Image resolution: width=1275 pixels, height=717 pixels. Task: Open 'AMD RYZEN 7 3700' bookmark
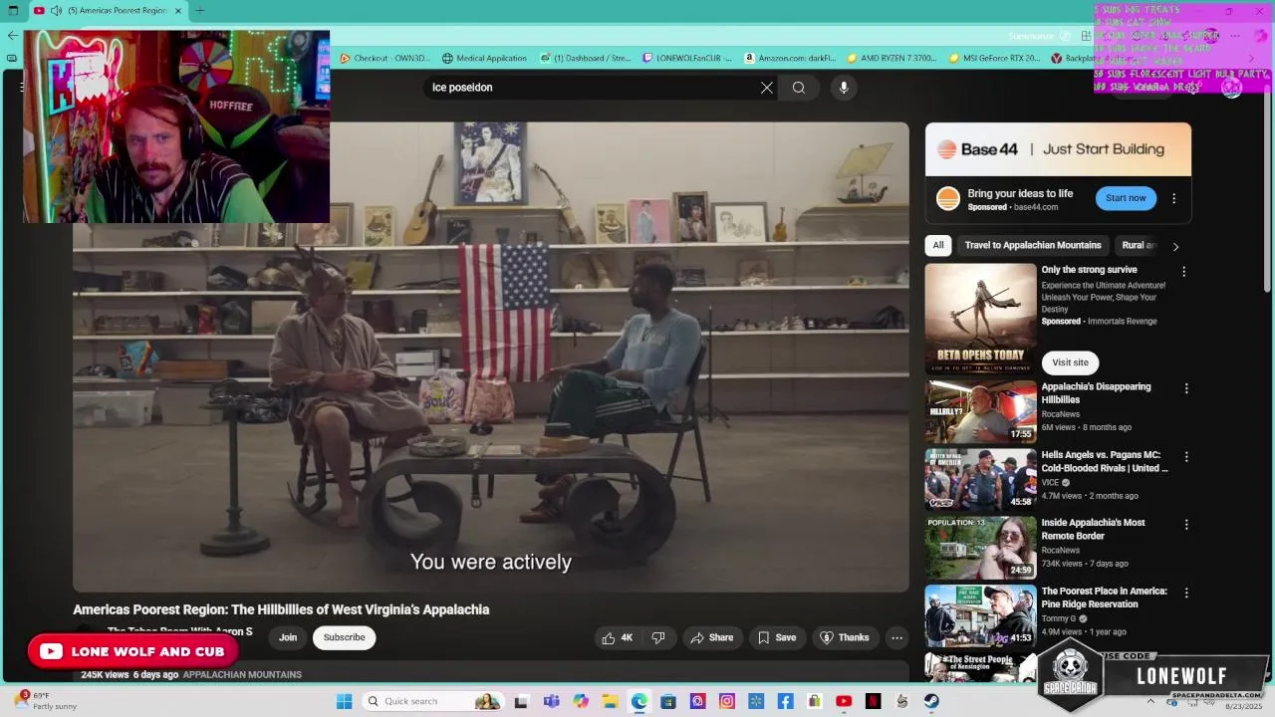892,59
